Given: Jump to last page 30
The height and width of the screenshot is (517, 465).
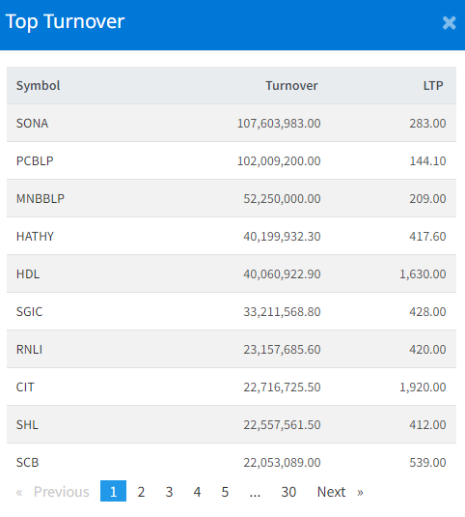Looking at the screenshot, I should click(288, 492).
